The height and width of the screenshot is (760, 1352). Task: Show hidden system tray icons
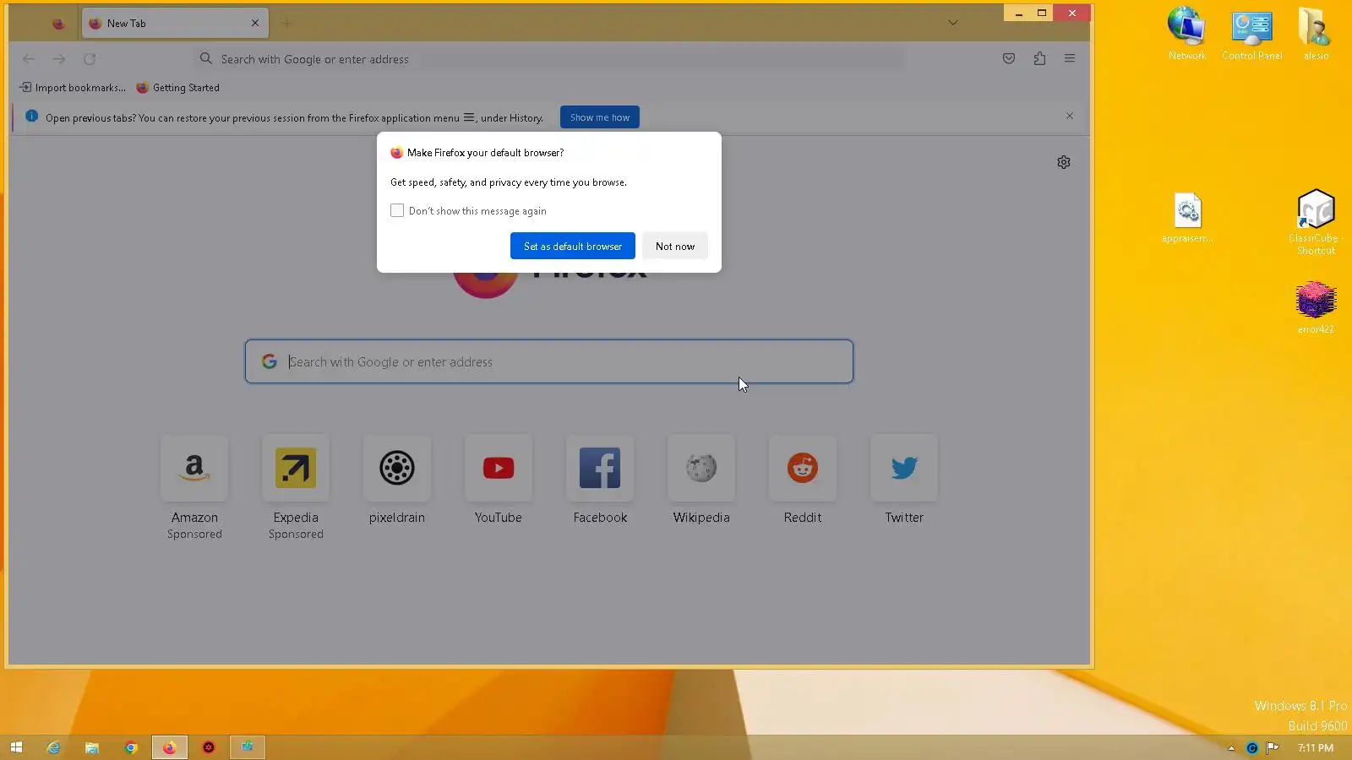point(1231,748)
